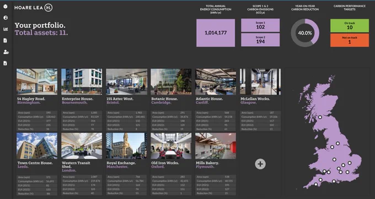The width and height of the screenshot is (375, 199).
Task: Click Town Centre House Reduction row
Action: tap(37, 194)
